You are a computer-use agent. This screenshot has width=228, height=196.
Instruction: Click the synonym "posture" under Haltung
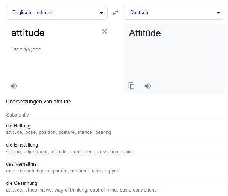click(x=67, y=132)
